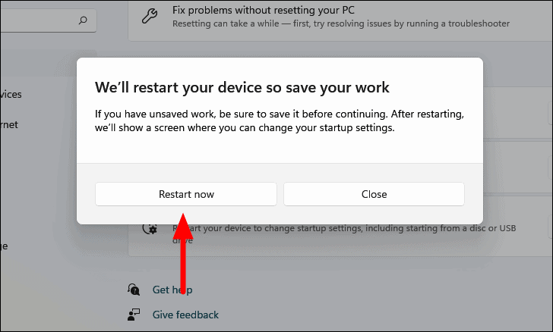Select the sidebar item ending in 'e'

point(4,246)
